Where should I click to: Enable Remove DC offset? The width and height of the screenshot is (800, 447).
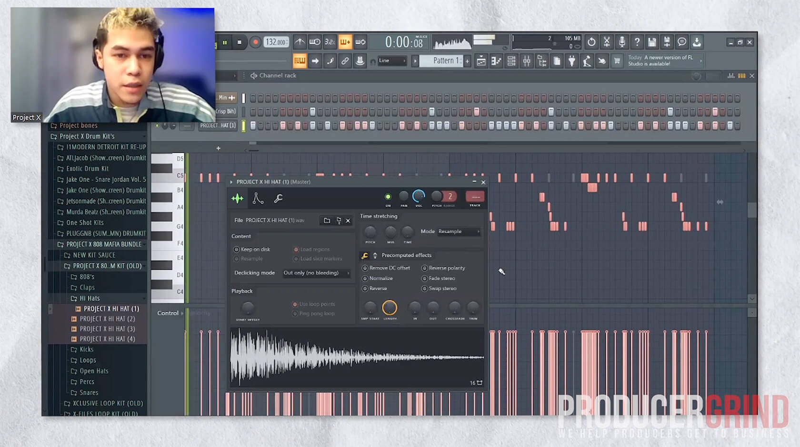(x=386, y=268)
